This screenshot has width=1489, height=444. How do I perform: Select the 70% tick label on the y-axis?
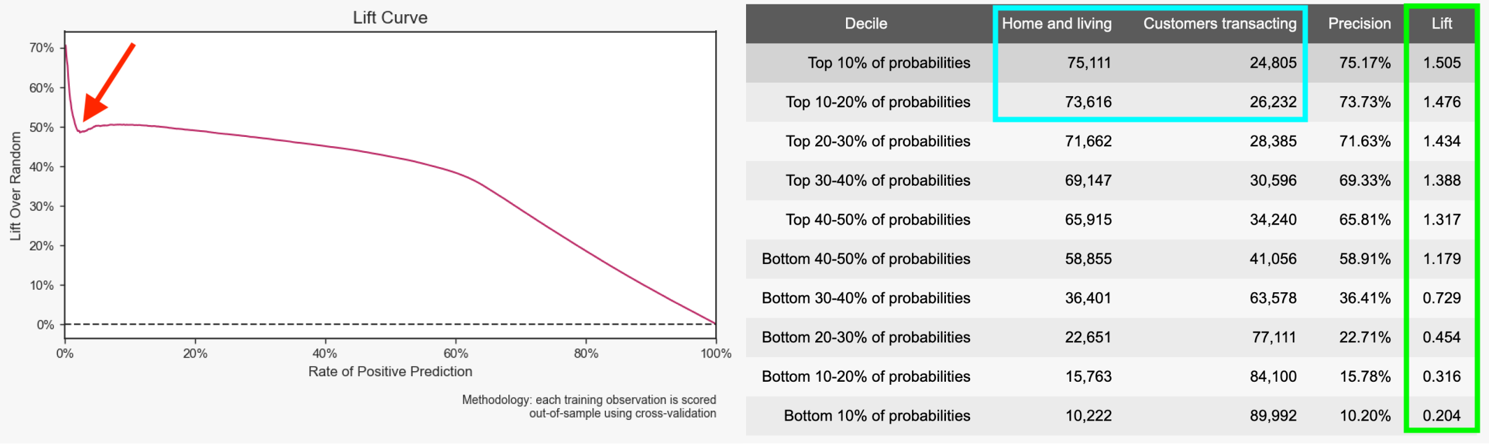tap(41, 48)
